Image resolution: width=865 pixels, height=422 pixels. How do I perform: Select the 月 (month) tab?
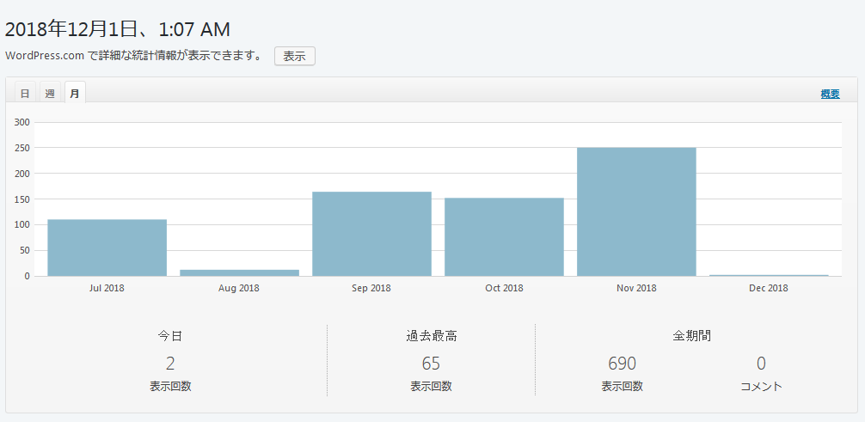pos(75,94)
